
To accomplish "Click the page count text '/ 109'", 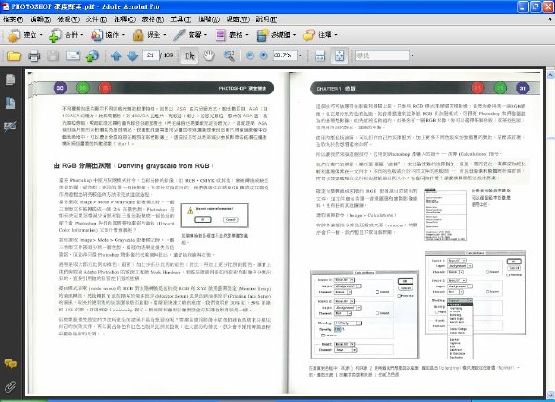I will (x=167, y=55).
